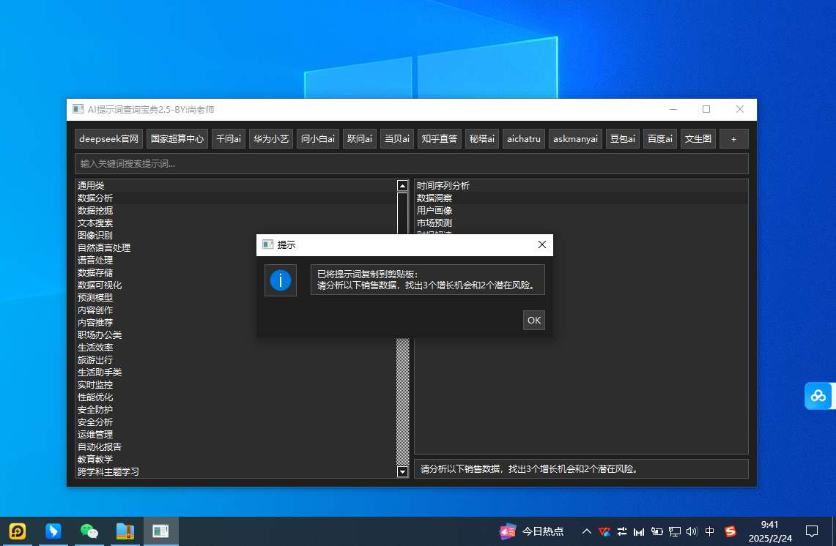Select the 文本搜索 category
The image size is (836, 546).
pos(236,222)
